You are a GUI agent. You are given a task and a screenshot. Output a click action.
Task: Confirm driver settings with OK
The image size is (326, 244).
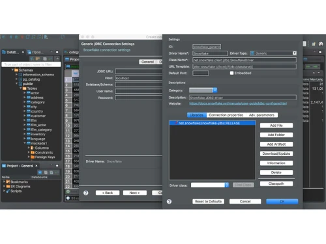tap(282, 202)
